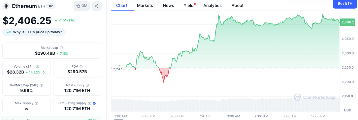Click the Max. supply info icon
The image size is (358, 120).
pos(36,103)
